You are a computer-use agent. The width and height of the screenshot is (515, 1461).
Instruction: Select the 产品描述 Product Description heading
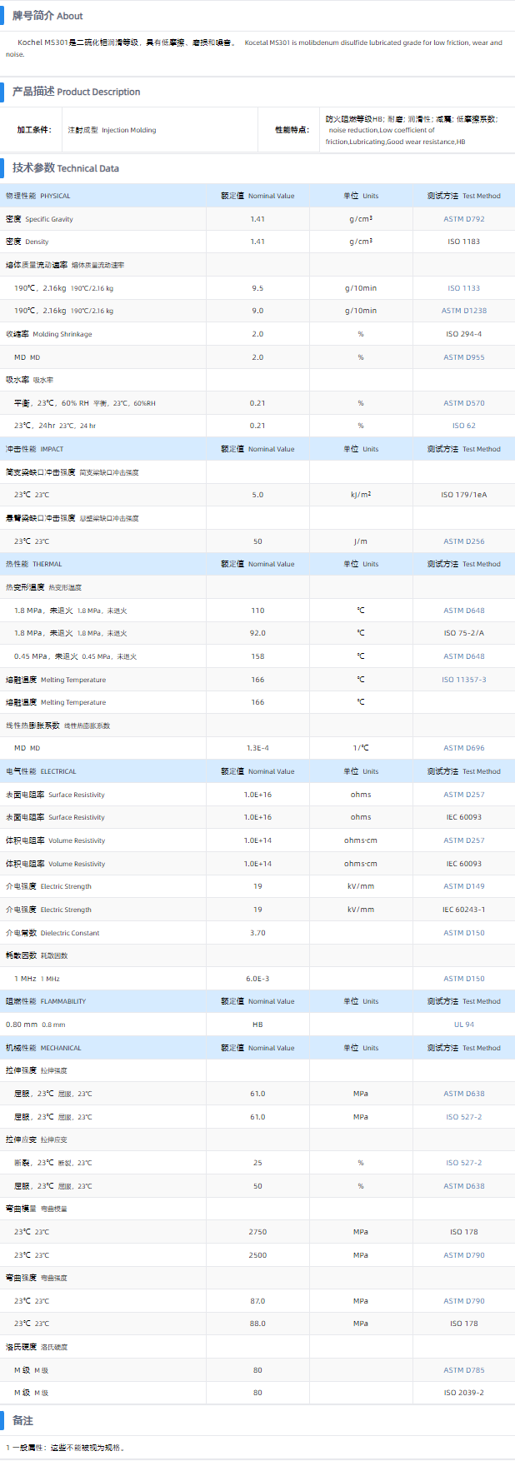76,92
